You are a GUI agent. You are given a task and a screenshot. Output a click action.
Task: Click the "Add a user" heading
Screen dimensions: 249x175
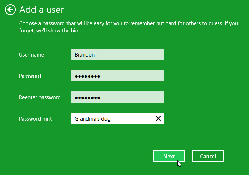pos(42,10)
